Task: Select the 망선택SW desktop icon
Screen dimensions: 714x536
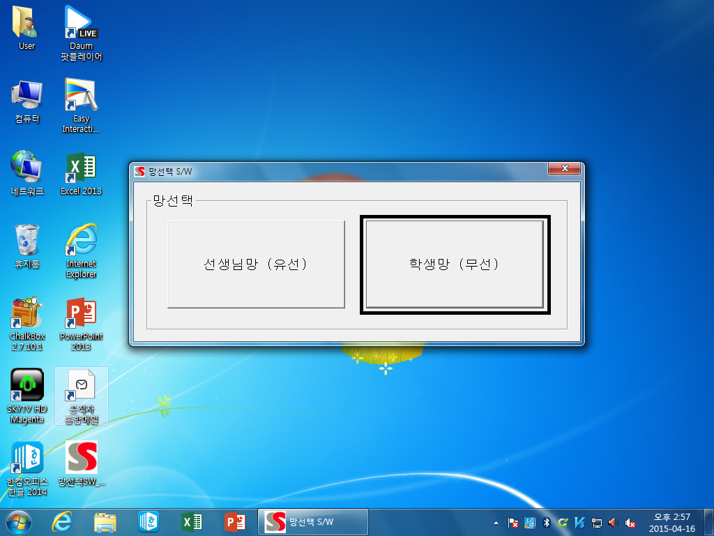Action: coord(82,463)
